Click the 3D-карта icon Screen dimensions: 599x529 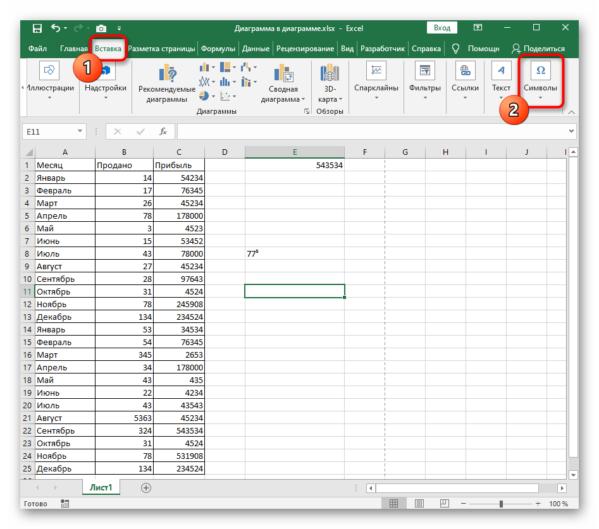tap(328, 73)
